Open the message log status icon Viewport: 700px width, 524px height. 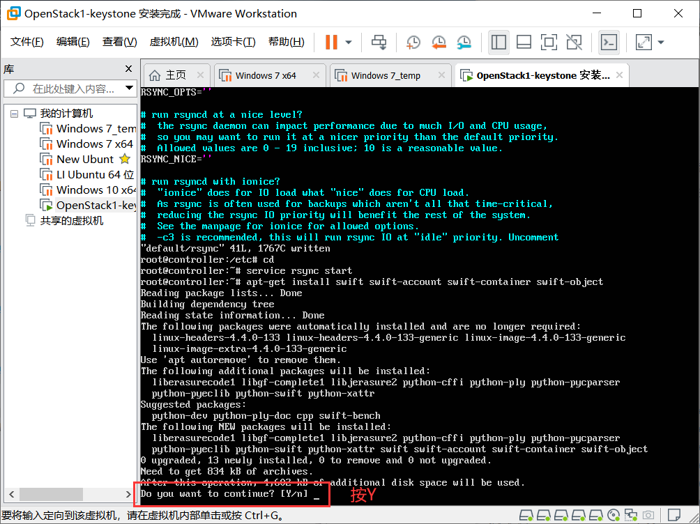click(674, 515)
